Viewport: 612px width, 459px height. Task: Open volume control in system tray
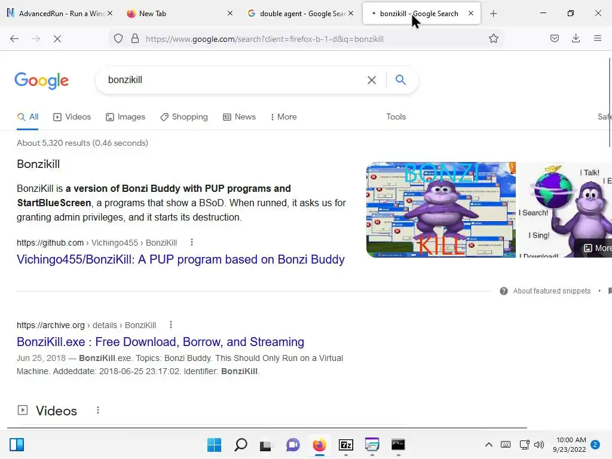pos(539,445)
